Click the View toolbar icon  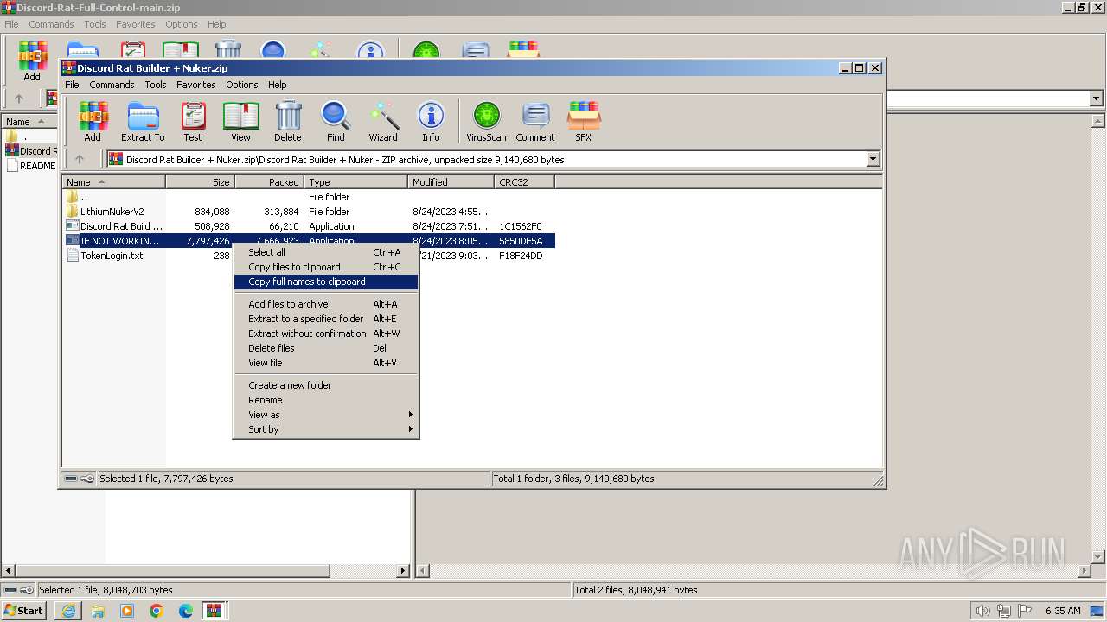click(240, 121)
